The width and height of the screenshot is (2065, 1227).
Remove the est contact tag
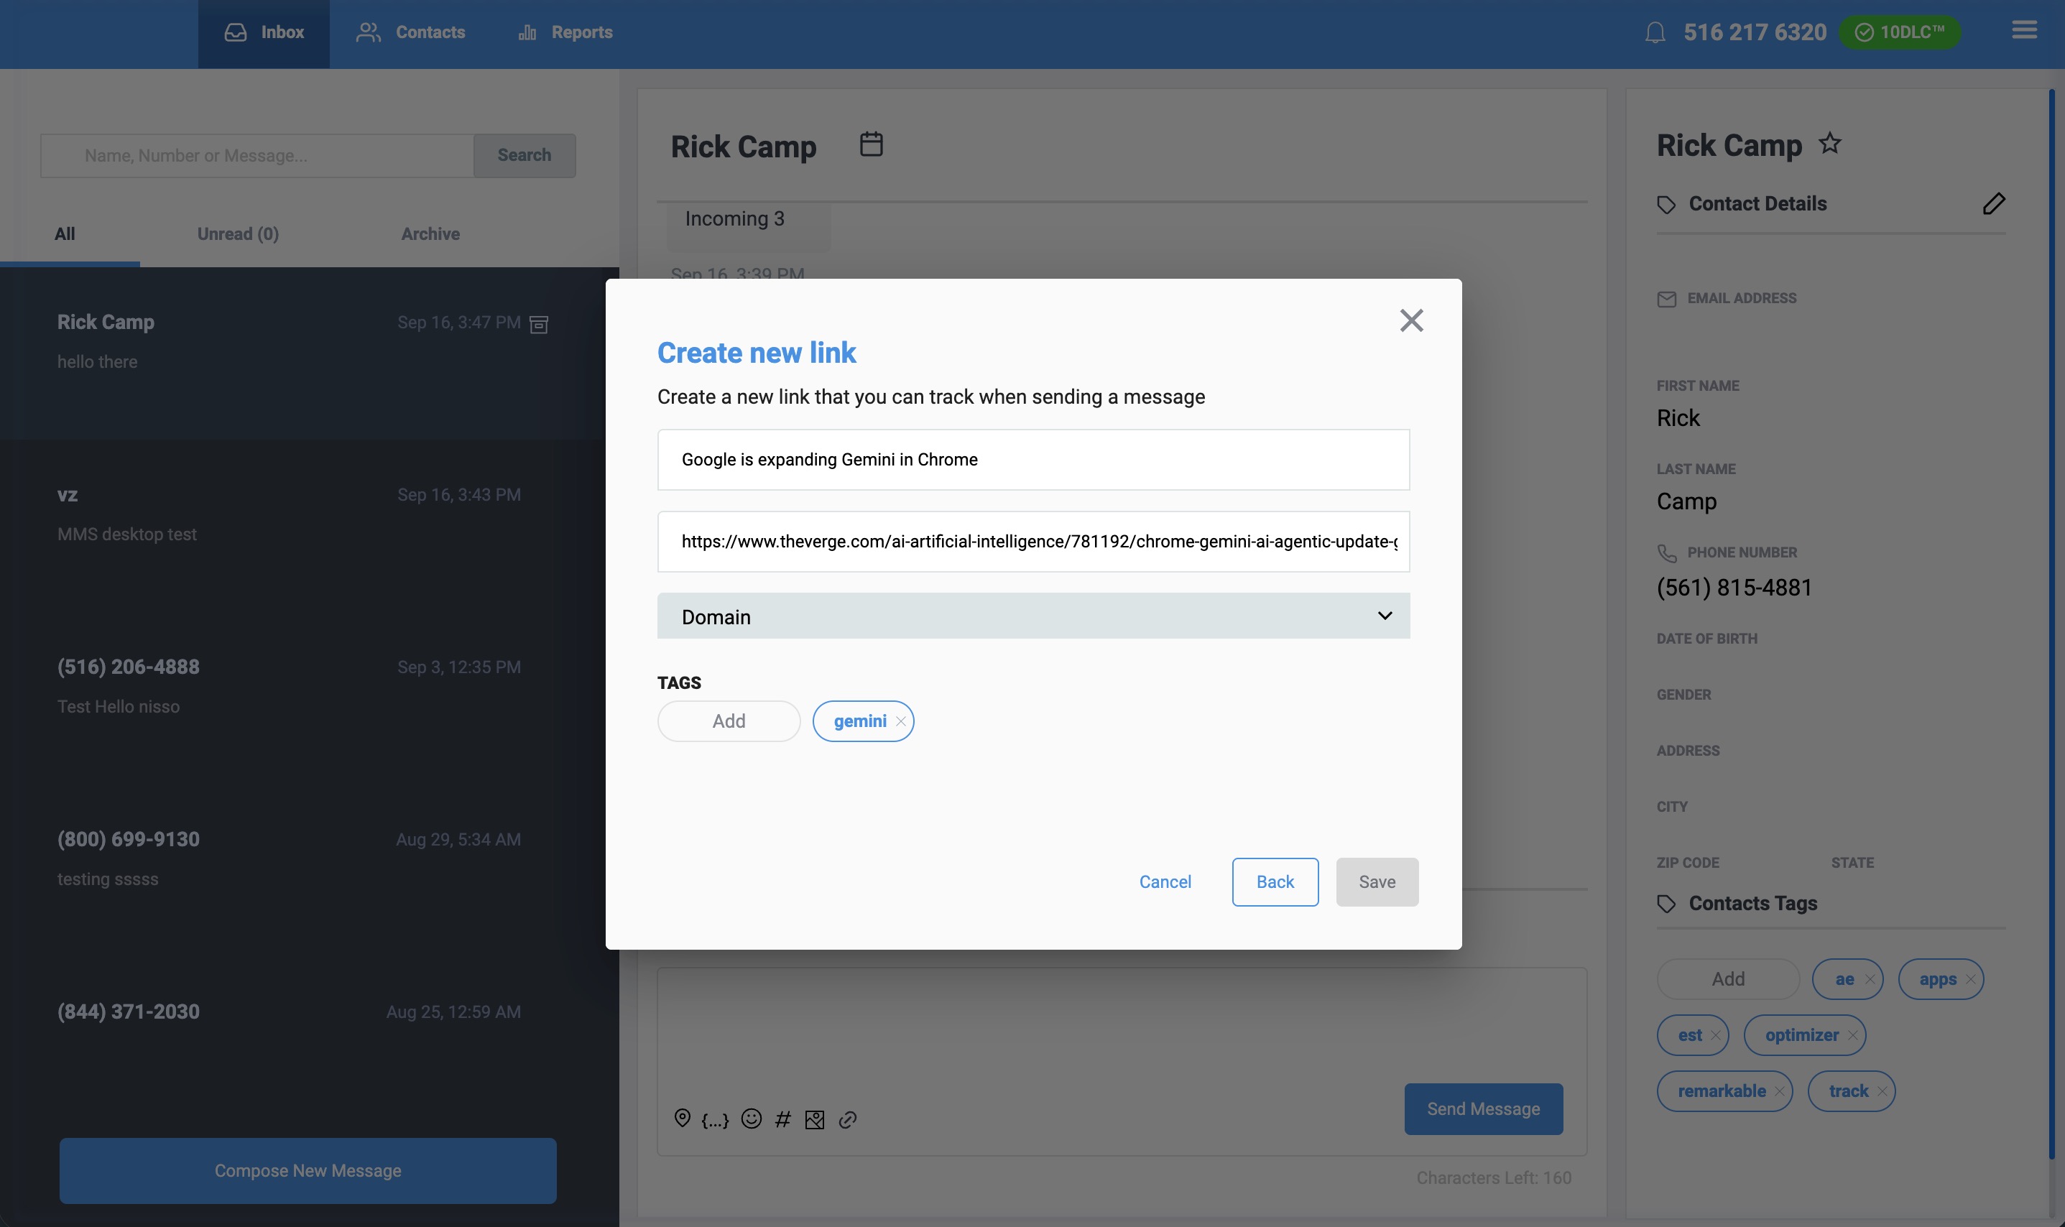coord(1715,1035)
